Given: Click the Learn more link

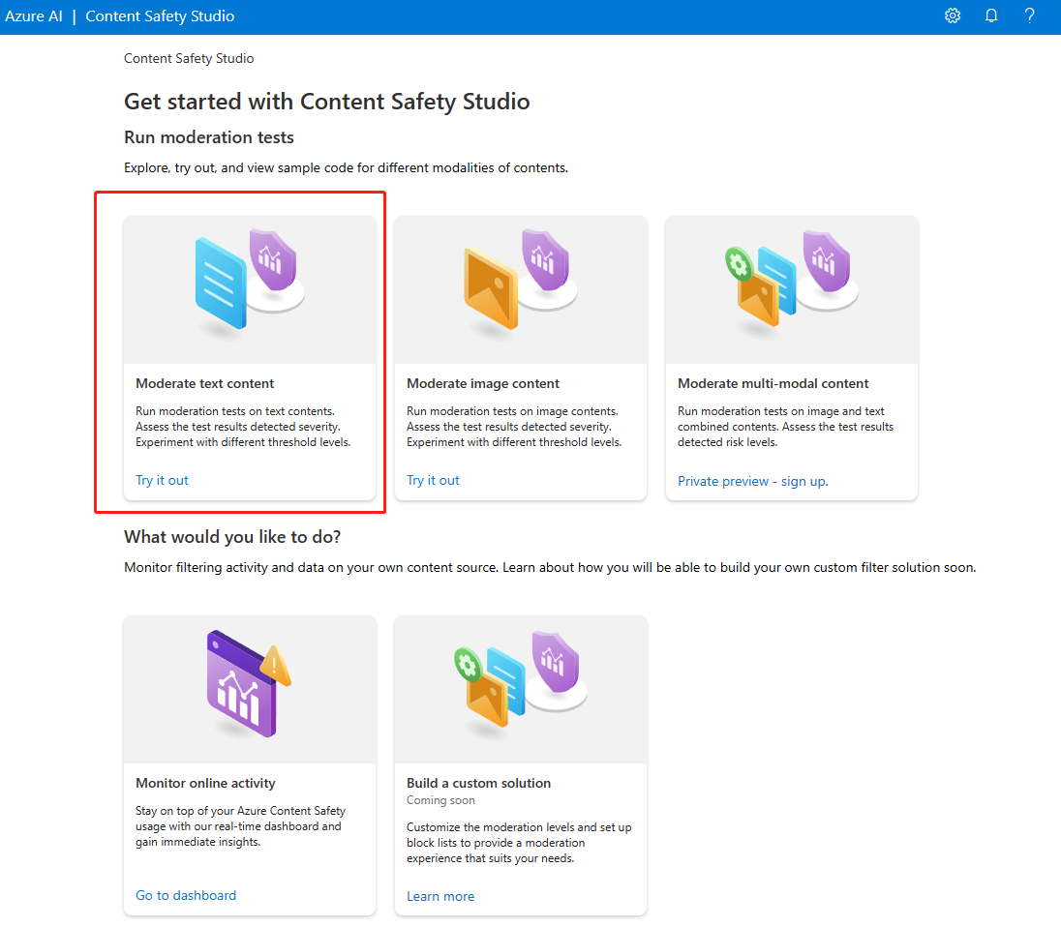Looking at the screenshot, I should tap(440, 896).
